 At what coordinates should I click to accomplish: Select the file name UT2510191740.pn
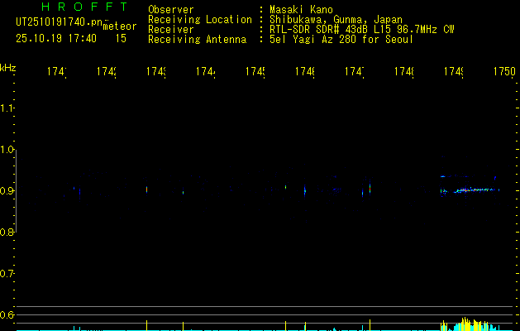pyautogui.click(x=60, y=22)
